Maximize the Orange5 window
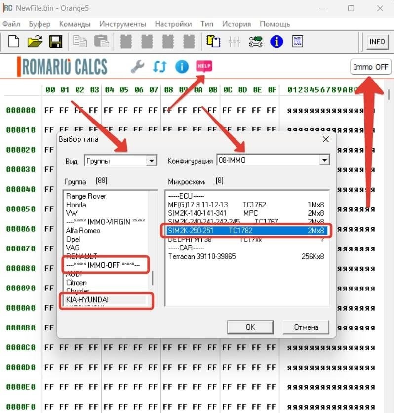 click(351, 8)
